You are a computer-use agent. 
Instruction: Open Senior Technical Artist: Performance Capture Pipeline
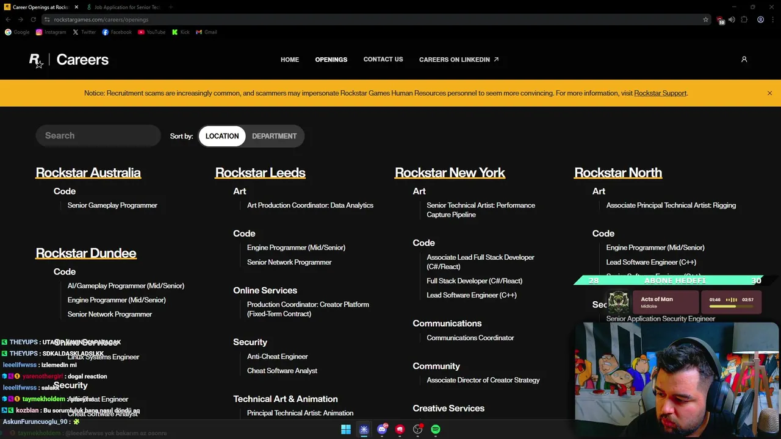pyautogui.click(x=481, y=210)
